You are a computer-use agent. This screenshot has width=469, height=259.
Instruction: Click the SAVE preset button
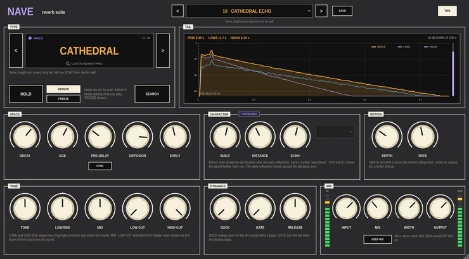click(342, 11)
